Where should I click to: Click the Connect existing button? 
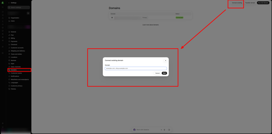(x=237, y=3)
